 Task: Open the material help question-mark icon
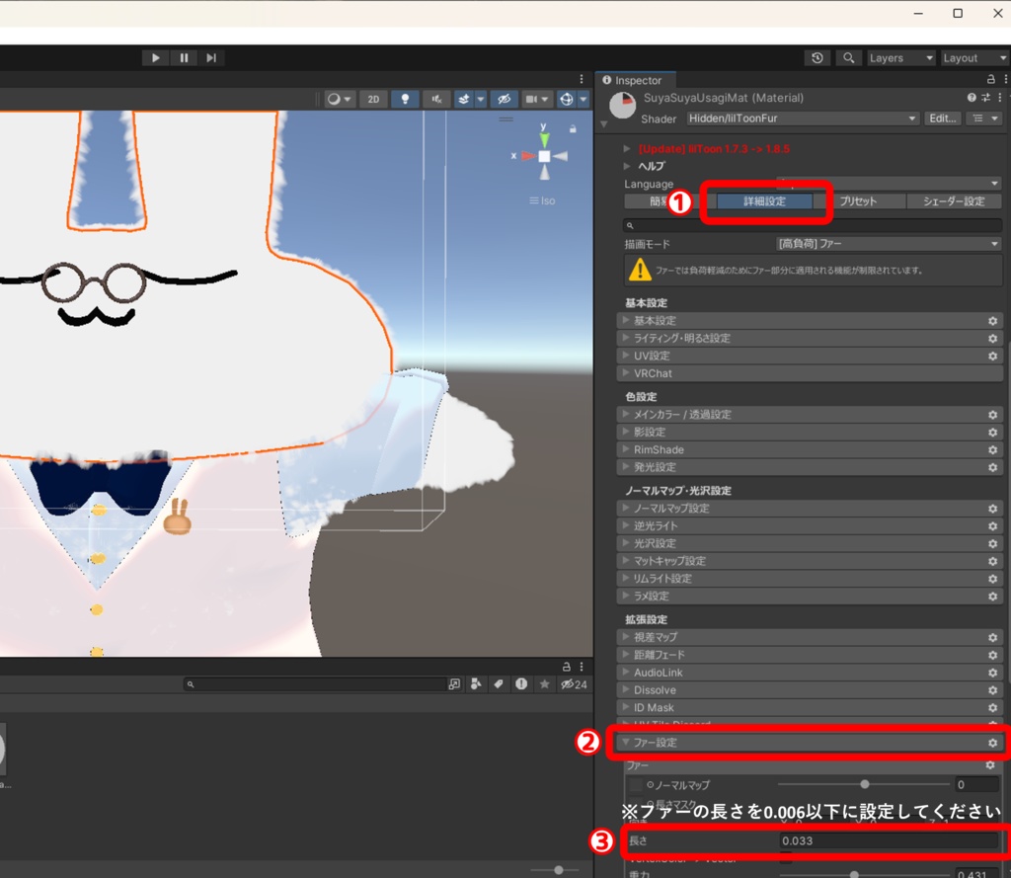coord(972,98)
